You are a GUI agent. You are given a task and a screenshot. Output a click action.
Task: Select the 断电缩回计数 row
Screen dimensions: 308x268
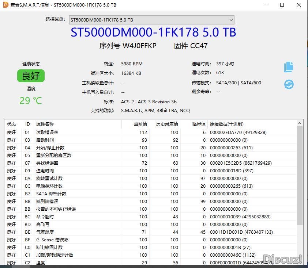tap(150, 247)
